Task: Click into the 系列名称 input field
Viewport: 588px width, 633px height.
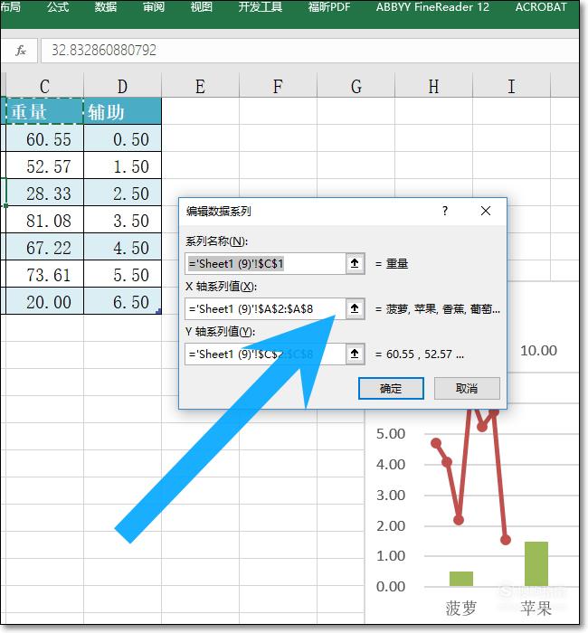Action: tap(265, 264)
